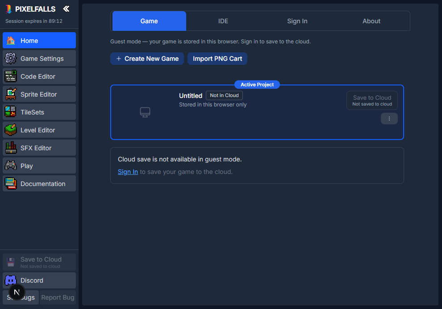This screenshot has width=442, height=309.
Task: Click the Guest mode notice text
Action: point(211,42)
